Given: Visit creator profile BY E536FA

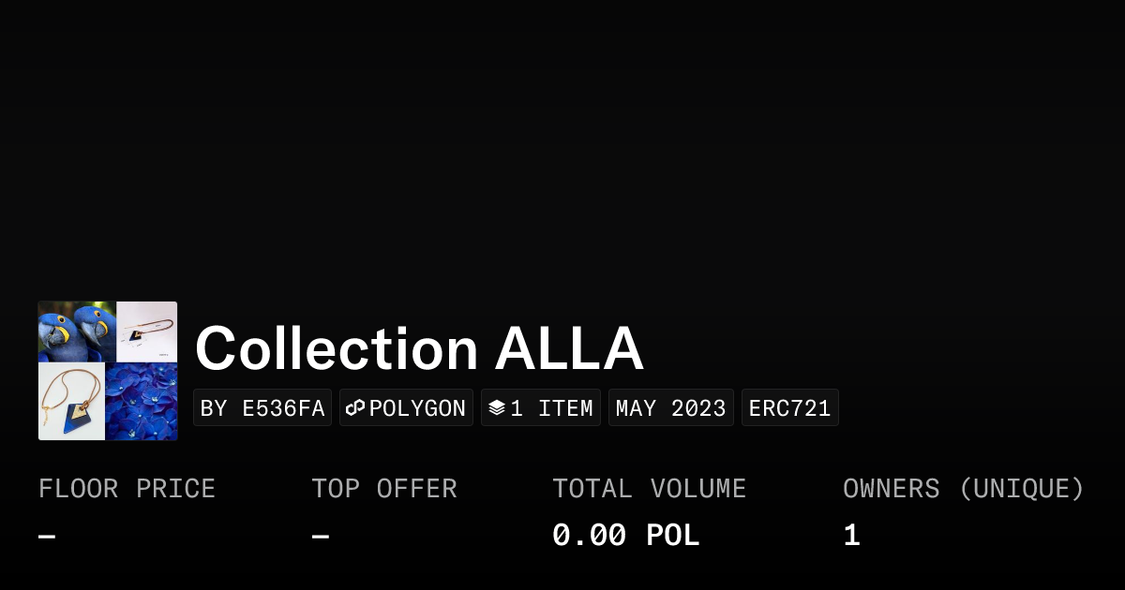Looking at the screenshot, I should (x=262, y=408).
